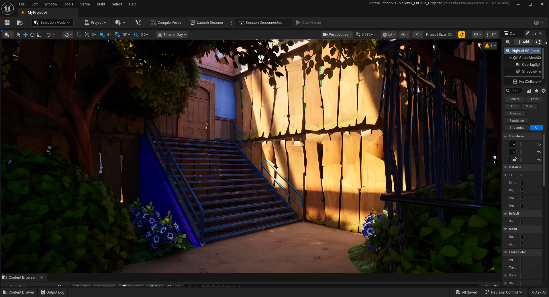The height and width of the screenshot is (297, 549).
Task: Reset the second Transform row with arrow
Action: point(539,152)
